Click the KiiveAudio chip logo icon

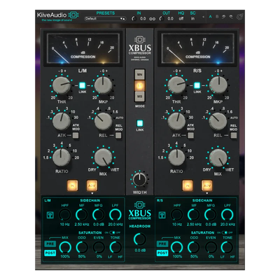point(73,15)
